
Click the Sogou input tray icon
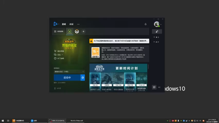click(x=203, y=121)
